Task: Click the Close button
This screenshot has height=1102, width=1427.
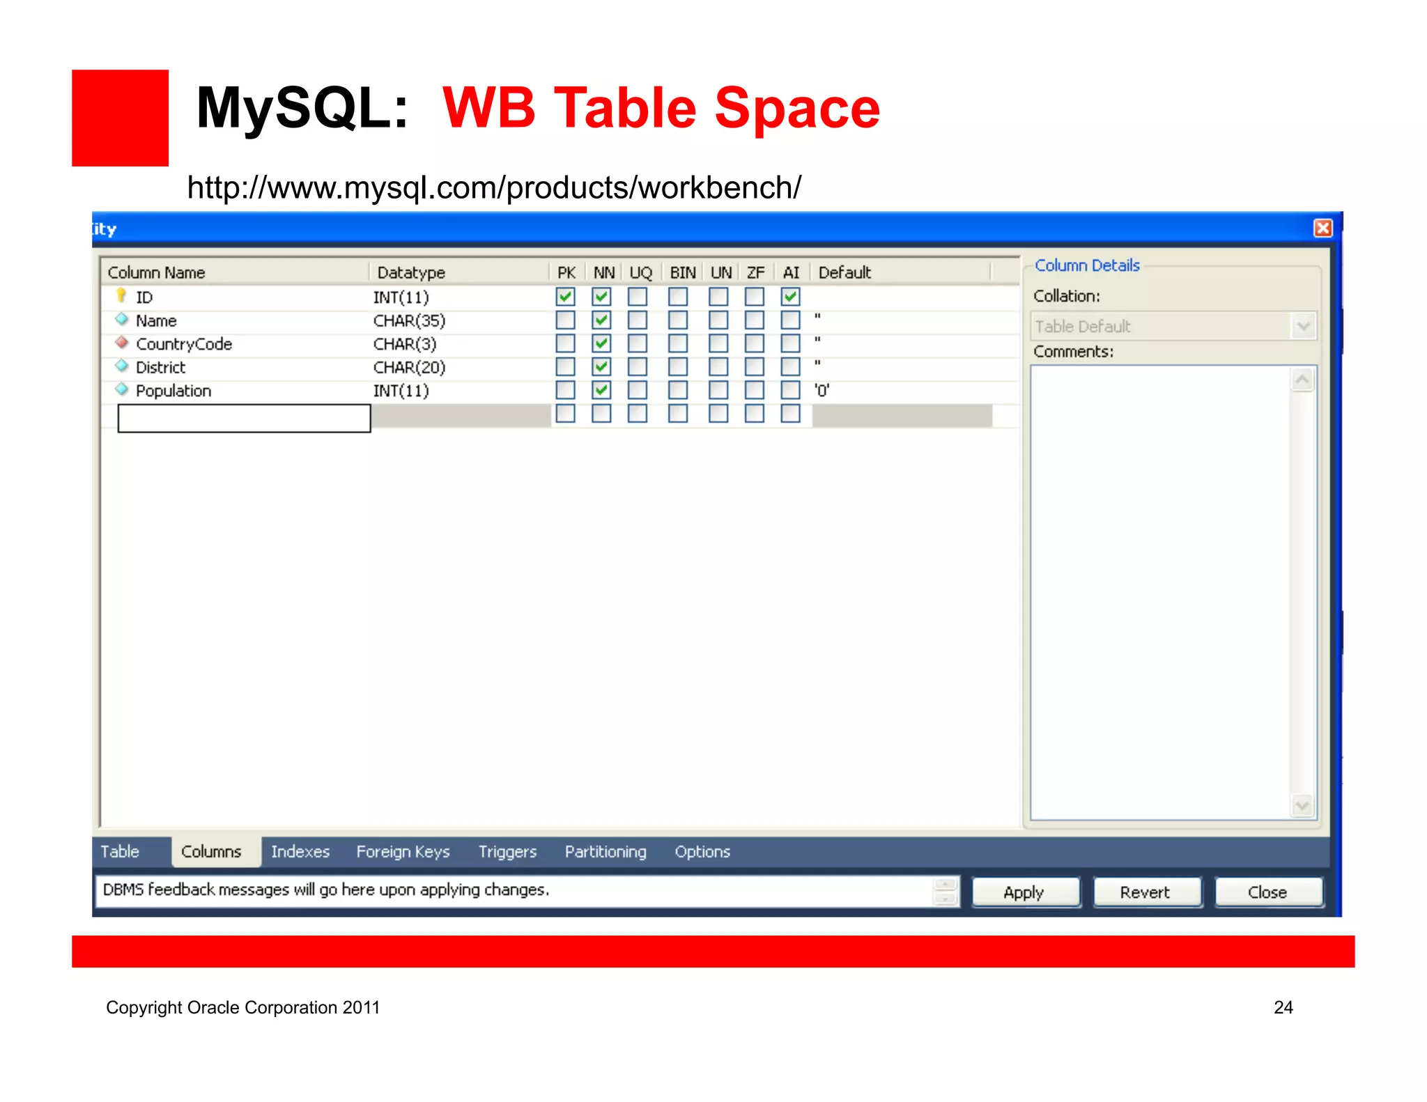Action: pos(1268,892)
